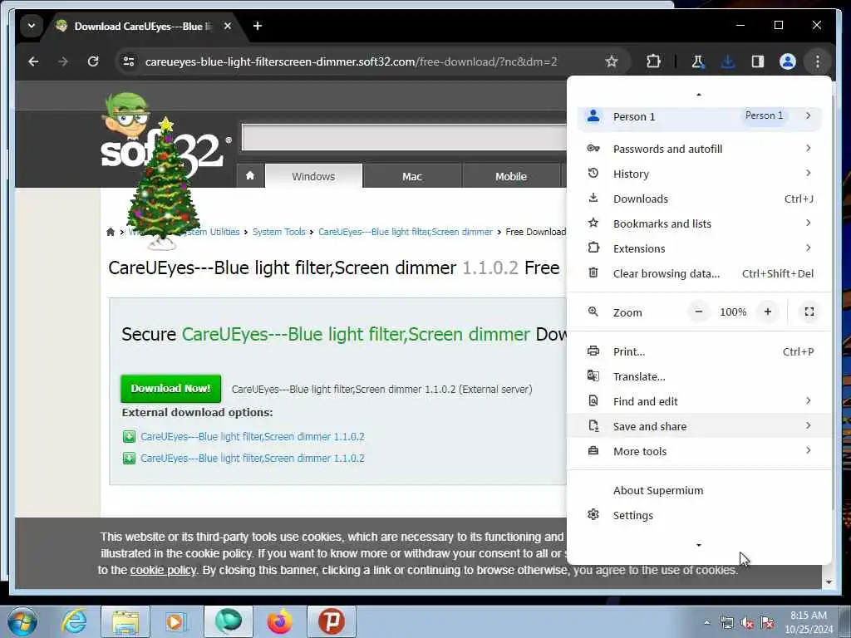
Task: Toggle the side panel icon
Action: click(758, 61)
